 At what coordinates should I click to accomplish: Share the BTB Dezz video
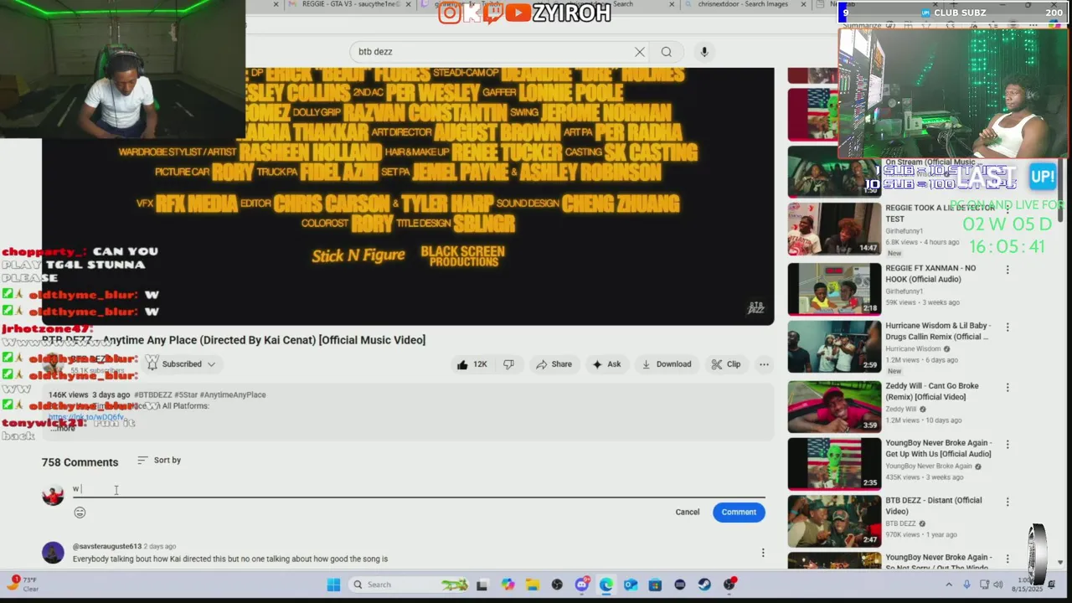pos(554,364)
